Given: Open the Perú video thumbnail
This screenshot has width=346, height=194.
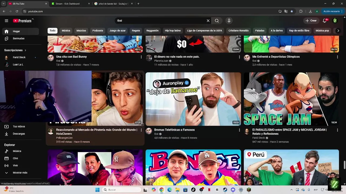Looking at the screenshot, I should [x=291, y=167].
